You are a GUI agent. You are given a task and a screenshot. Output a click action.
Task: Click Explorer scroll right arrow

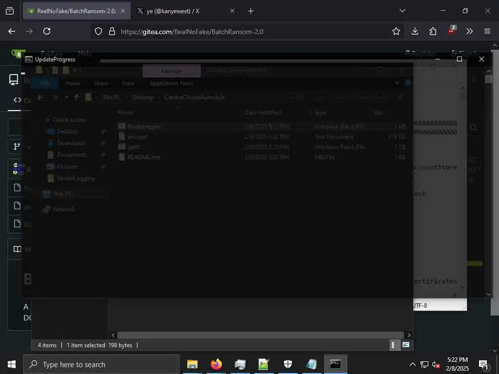pos(409,335)
